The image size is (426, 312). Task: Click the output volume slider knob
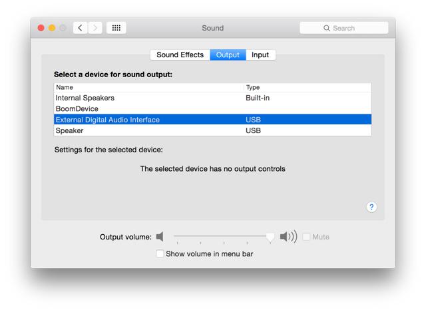tap(270, 237)
